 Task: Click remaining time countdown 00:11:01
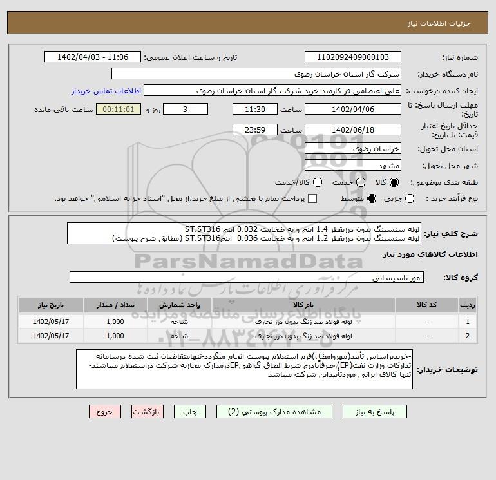coord(119,110)
